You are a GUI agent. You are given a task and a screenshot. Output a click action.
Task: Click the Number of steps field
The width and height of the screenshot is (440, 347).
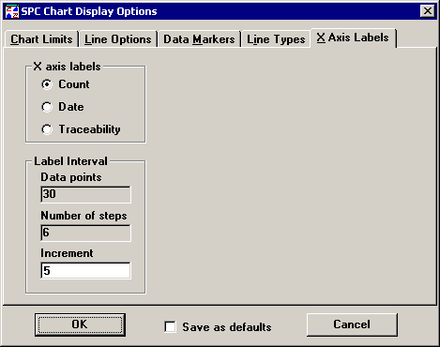tap(85, 233)
